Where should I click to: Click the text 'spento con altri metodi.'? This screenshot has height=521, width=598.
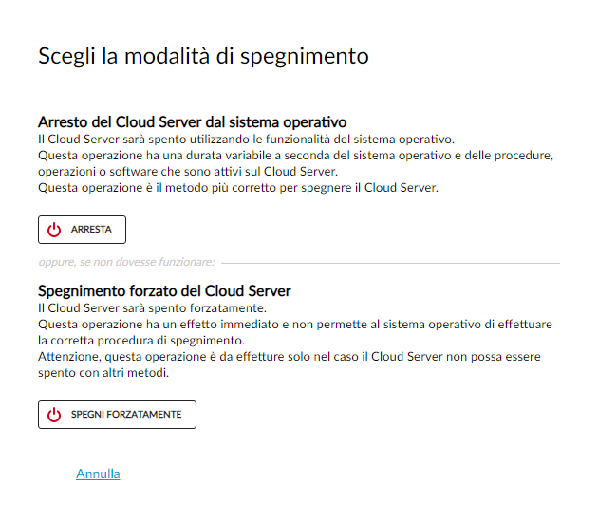pos(103,373)
